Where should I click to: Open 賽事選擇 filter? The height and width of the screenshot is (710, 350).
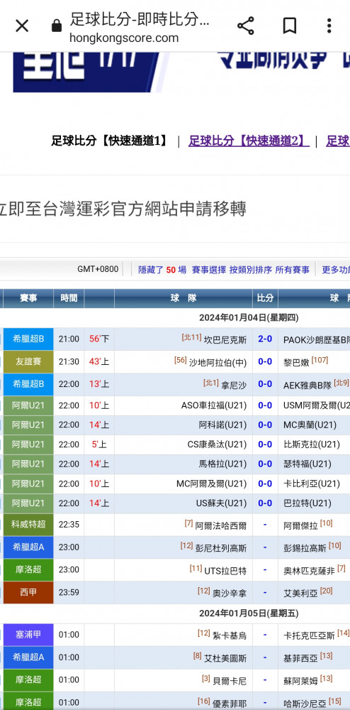tap(208, 270)
